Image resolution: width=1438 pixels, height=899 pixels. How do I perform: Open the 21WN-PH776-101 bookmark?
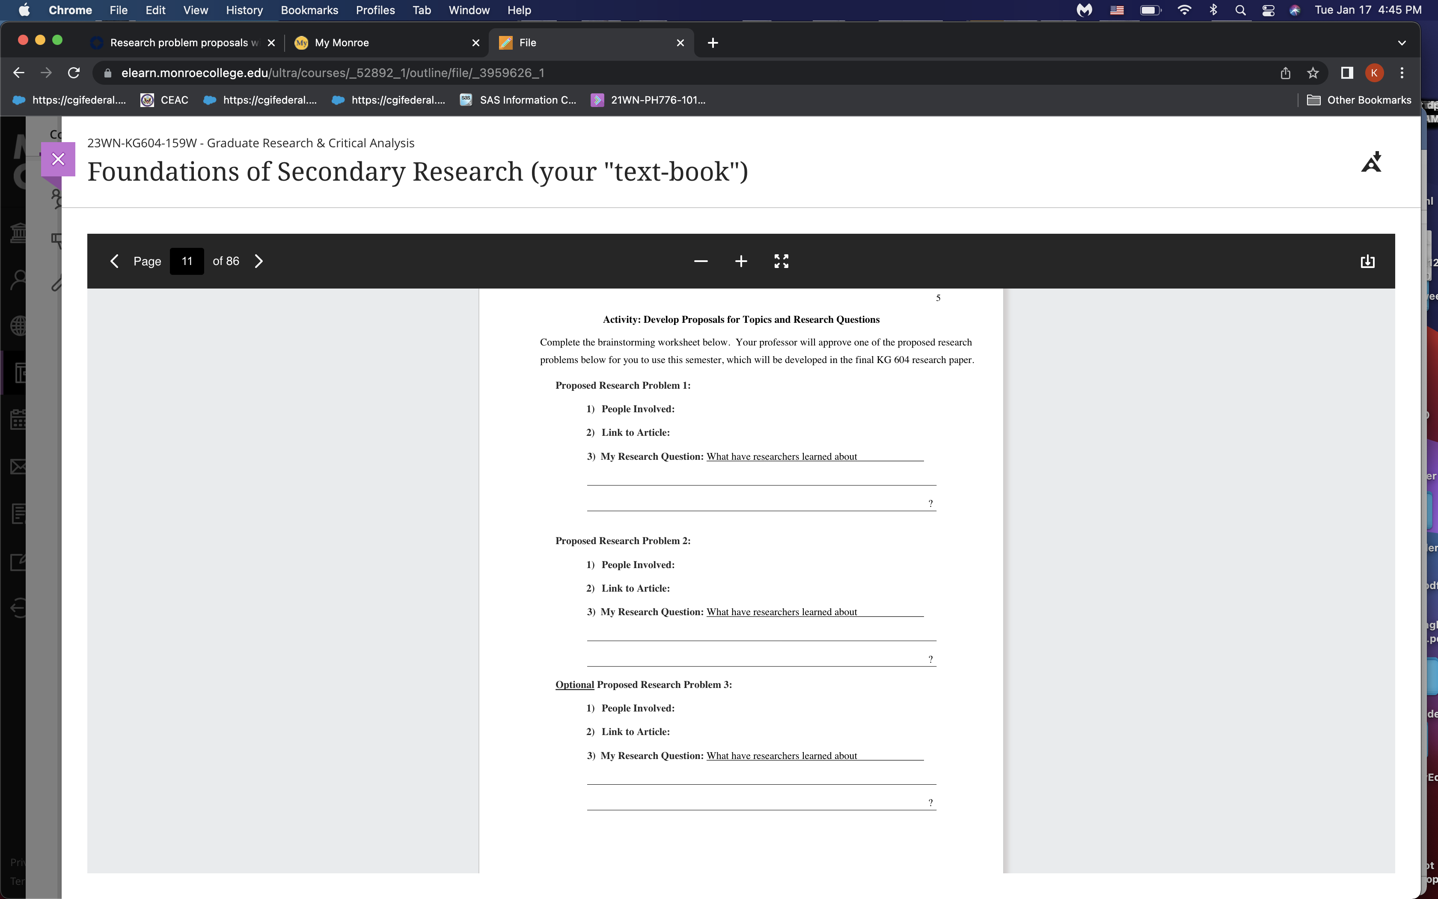point(648,100)
